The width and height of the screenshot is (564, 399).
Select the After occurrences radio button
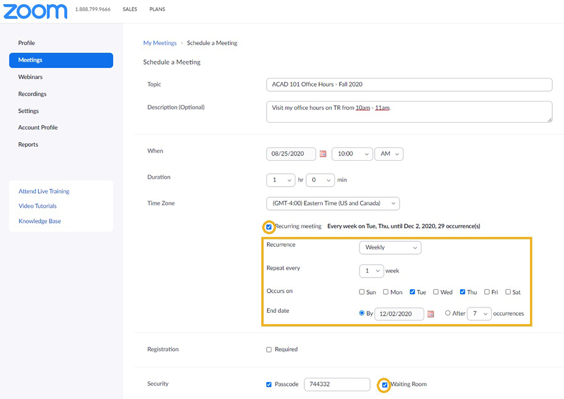coord(448,313)
